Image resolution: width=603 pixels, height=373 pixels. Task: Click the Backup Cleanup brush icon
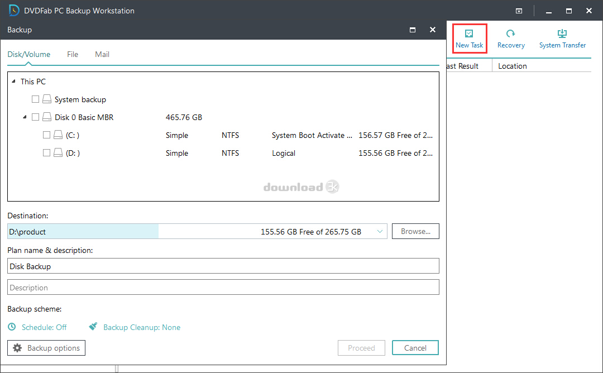94,327
